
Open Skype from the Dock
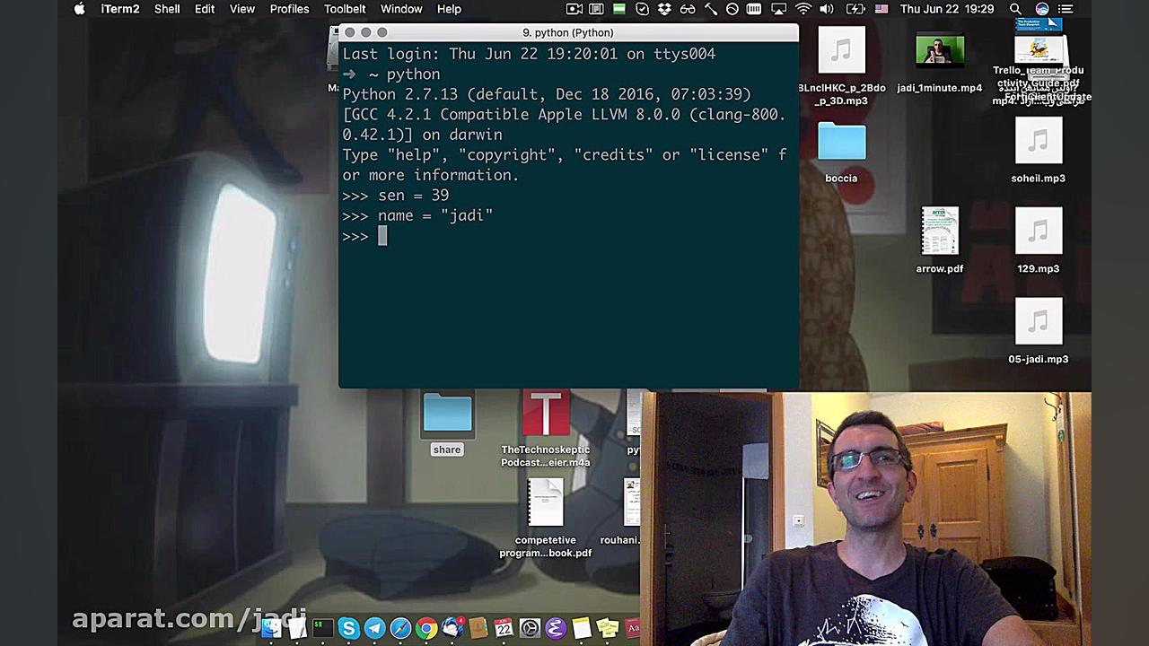(x=348, y=628)
